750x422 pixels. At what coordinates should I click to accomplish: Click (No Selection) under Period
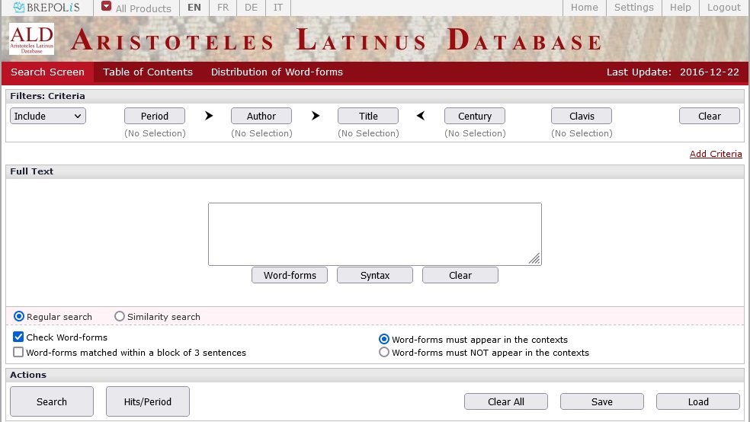(155, 133)
